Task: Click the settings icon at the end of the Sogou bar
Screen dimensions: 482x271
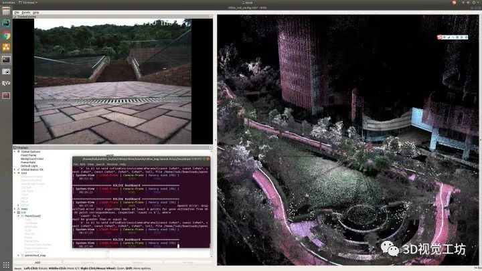Action: click(x=466, y=37)
